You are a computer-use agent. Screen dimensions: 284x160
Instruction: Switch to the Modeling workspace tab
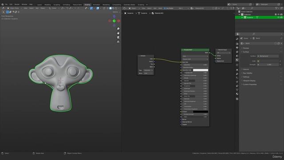tap(47, 5)
